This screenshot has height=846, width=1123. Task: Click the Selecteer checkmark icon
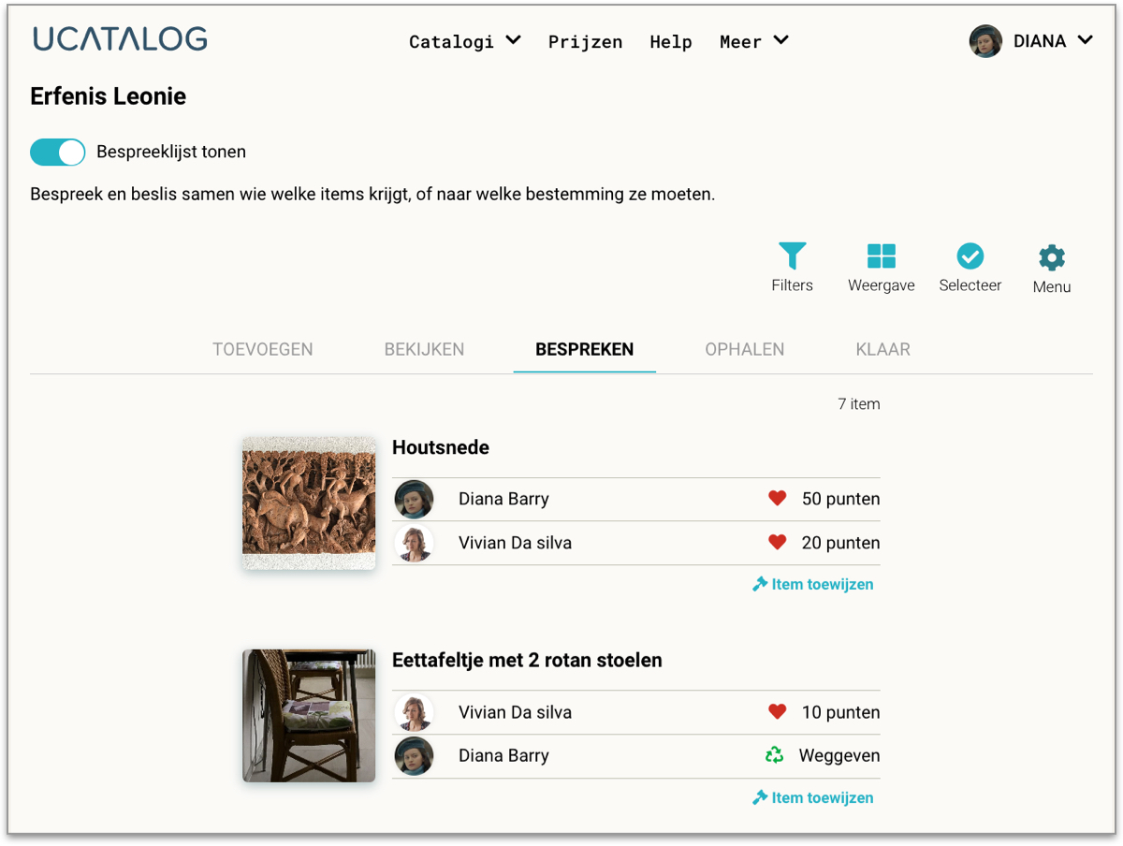tap(970, 255)
